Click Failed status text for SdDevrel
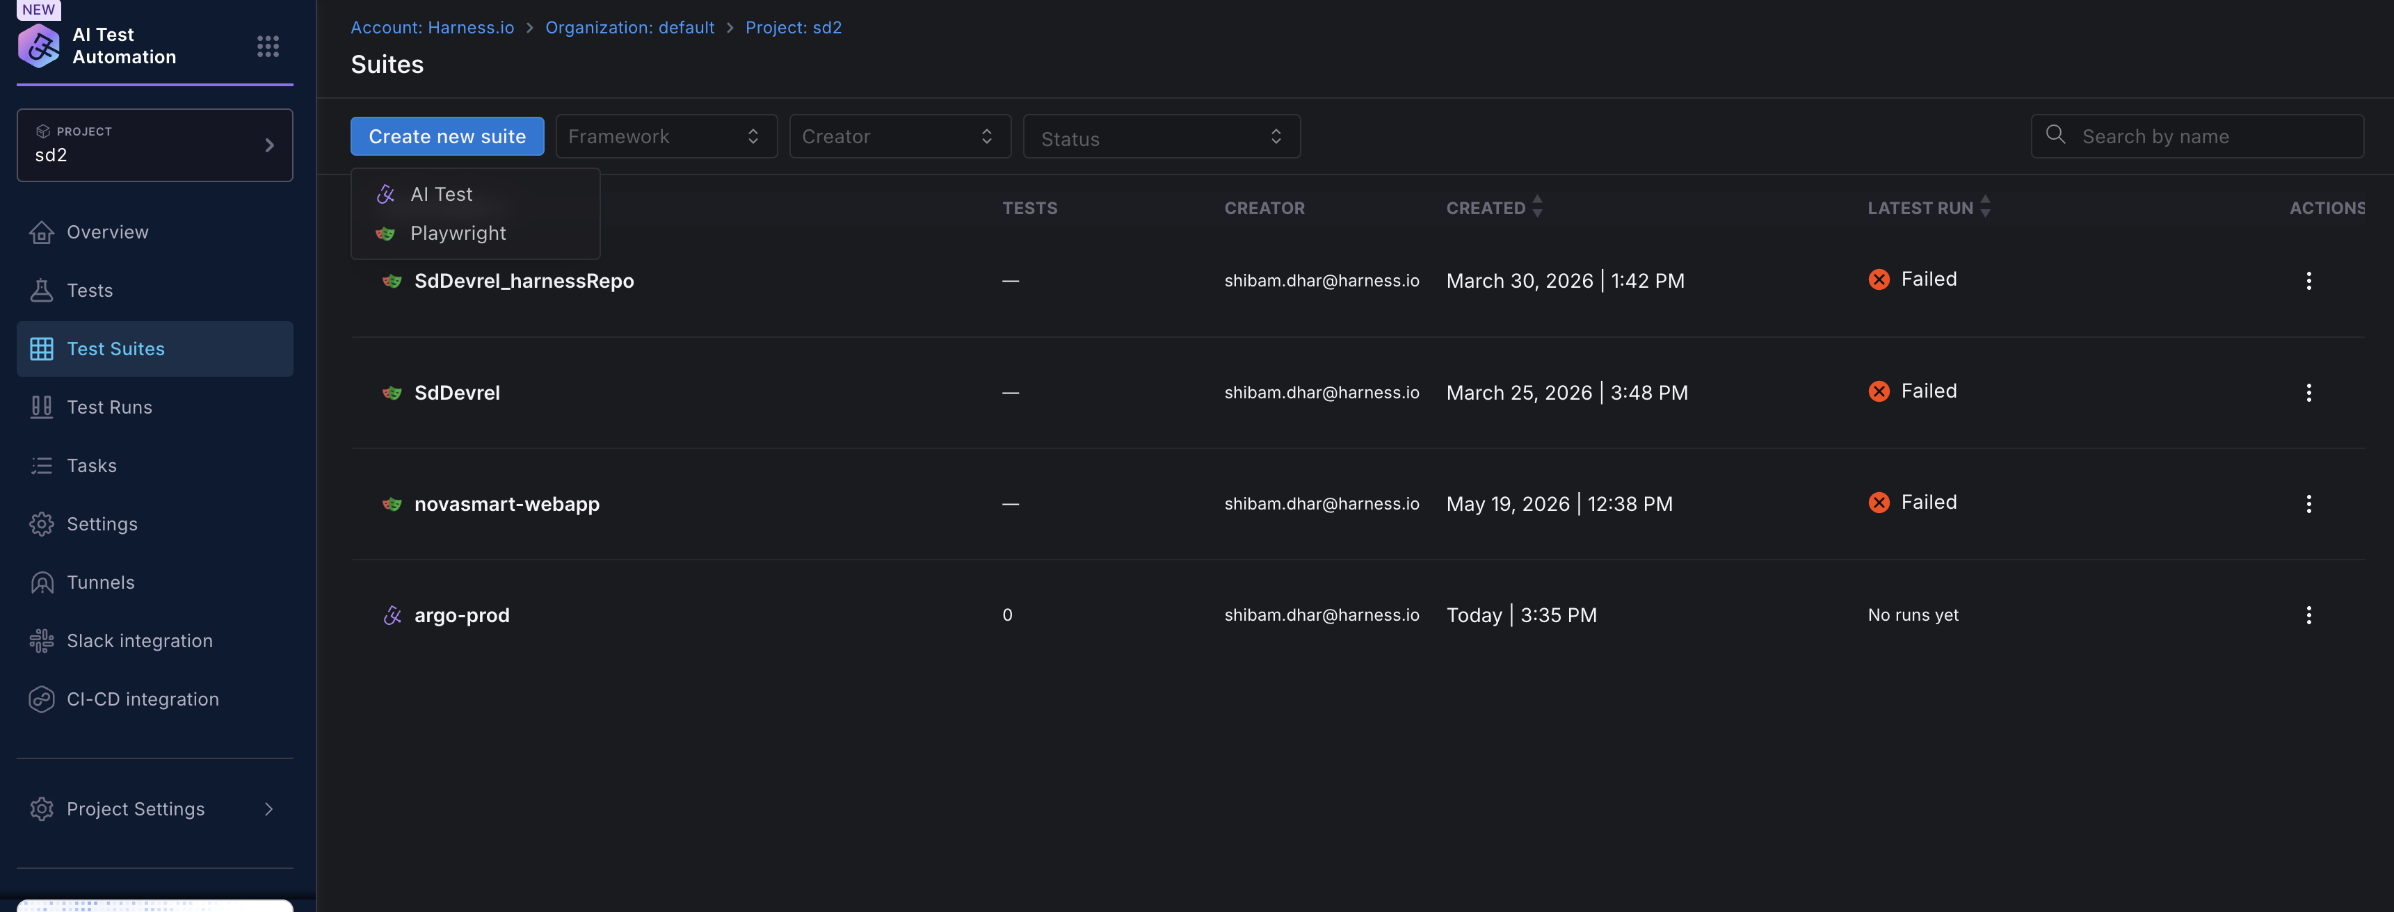This screenshot has height=912, width=2394. pyautogui.click(x=1929, y=391)
